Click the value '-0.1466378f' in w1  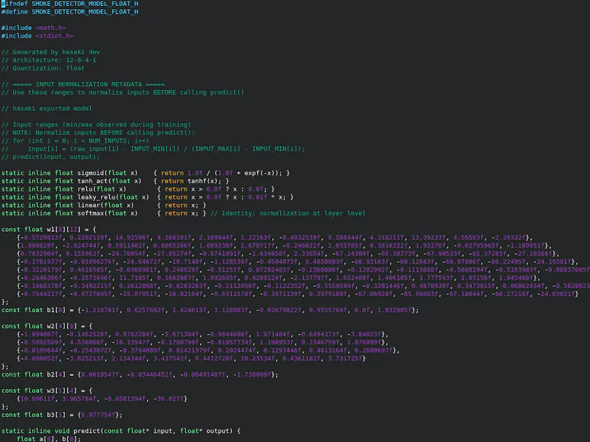tap(41, 286)
